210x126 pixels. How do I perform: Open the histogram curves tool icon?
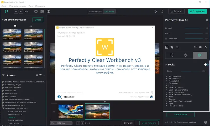167,47
